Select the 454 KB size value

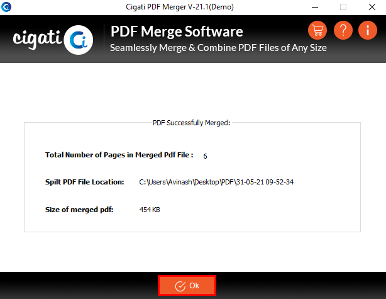(150, 210)
